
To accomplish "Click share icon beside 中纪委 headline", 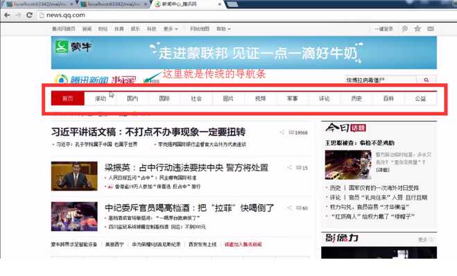I will point(289,208).
